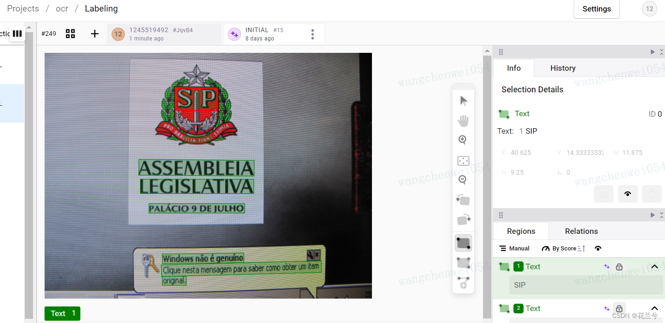Toggle the Regions panel expand-collapse arrows
This screenshot has height=323, width=665.
coord(662,215)
